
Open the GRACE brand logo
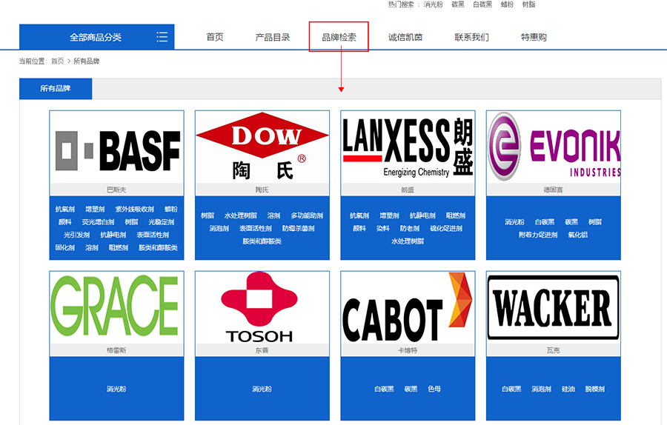click(x=117, y=307)
